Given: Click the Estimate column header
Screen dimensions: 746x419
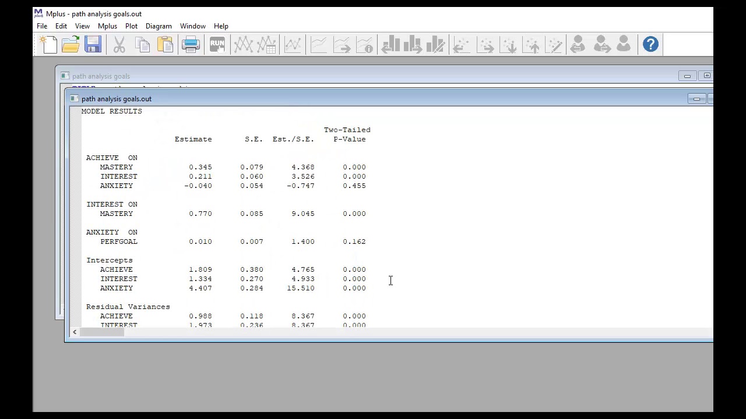Looking at the screenshot, I should pos(193,139).
